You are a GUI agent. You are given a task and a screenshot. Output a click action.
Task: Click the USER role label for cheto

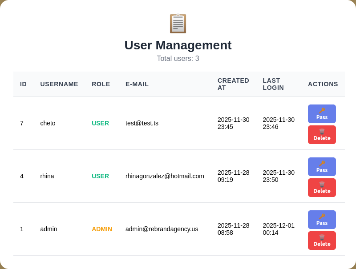tap(101, 123)
